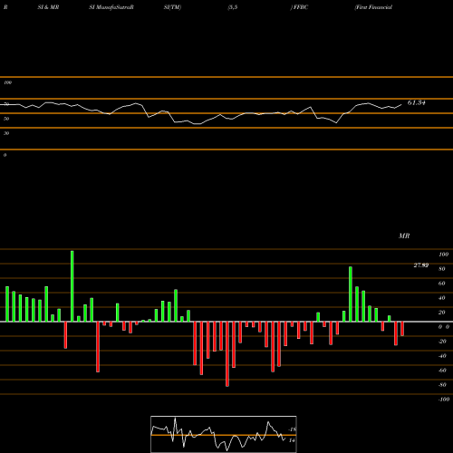Click the -60 label on MR axis
This screenshot has height=453, width=453.
(x=442, y=371)
